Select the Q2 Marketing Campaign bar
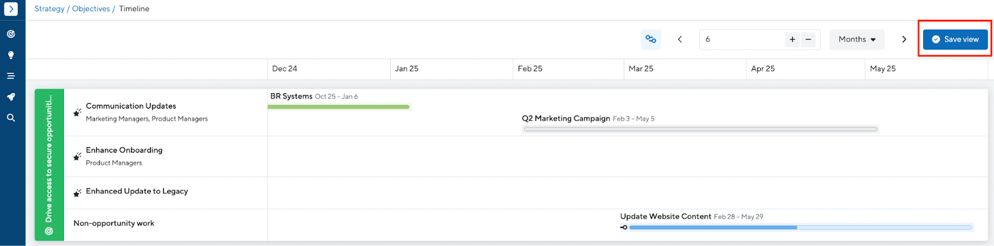 pos(700,129)
